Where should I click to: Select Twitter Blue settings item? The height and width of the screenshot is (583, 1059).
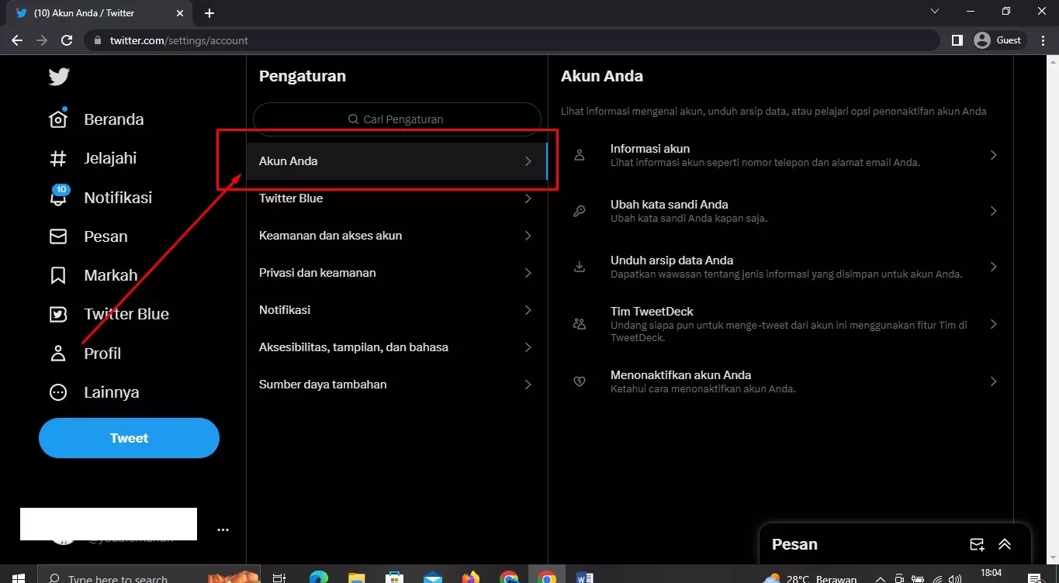point(397,198)
